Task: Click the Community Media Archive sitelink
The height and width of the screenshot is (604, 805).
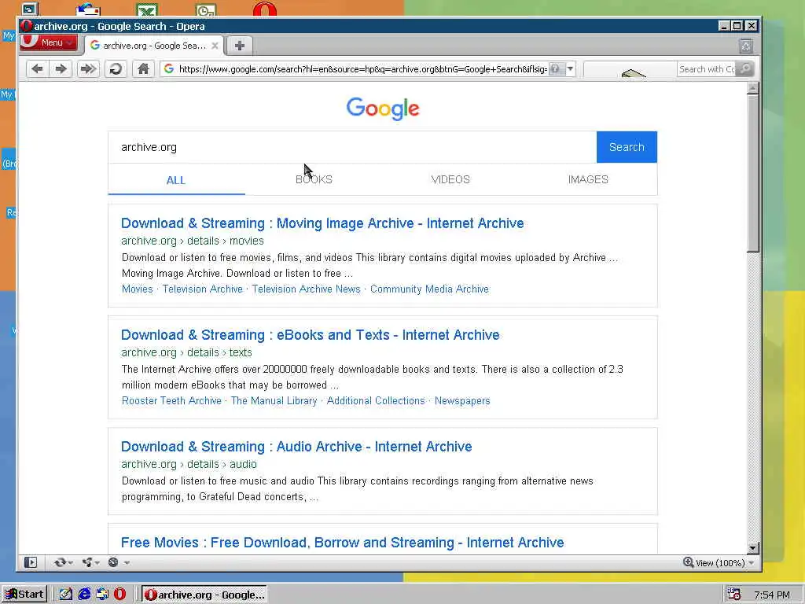Action: [x=429, y=289]
